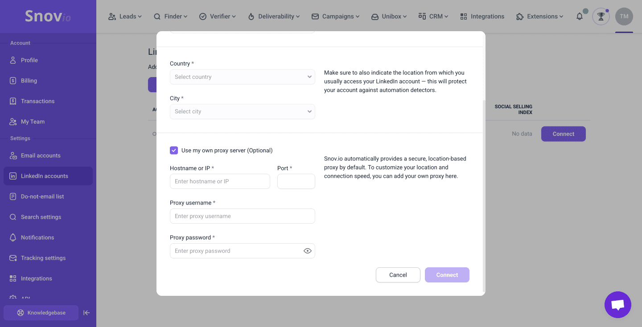Expand the Select country dropdown
The image size is (642, 327).
pos(243,77)
